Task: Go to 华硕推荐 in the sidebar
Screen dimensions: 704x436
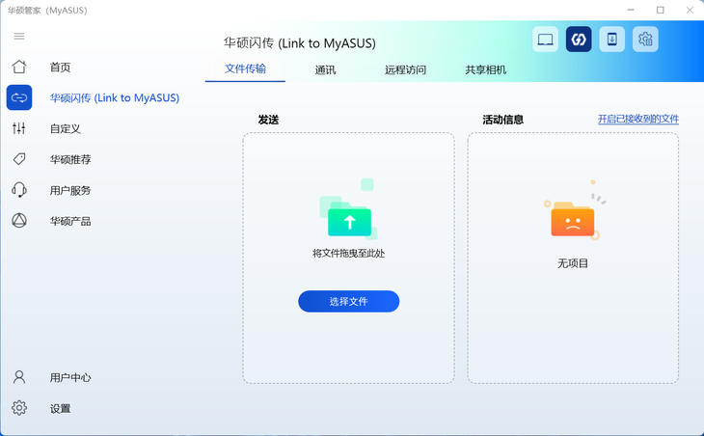Action: point(70,159)
